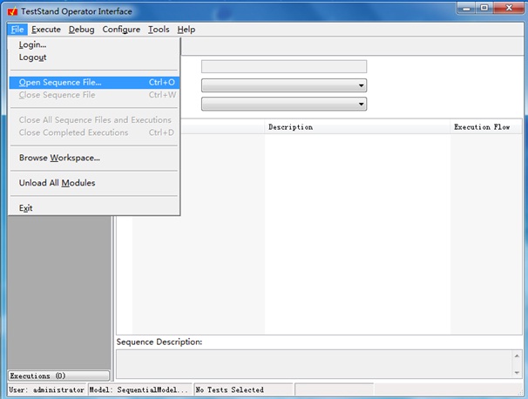Click the Model: SequentialModel status pane
Viewport: 528px width, 399px height.
click(x=139, y=389)
